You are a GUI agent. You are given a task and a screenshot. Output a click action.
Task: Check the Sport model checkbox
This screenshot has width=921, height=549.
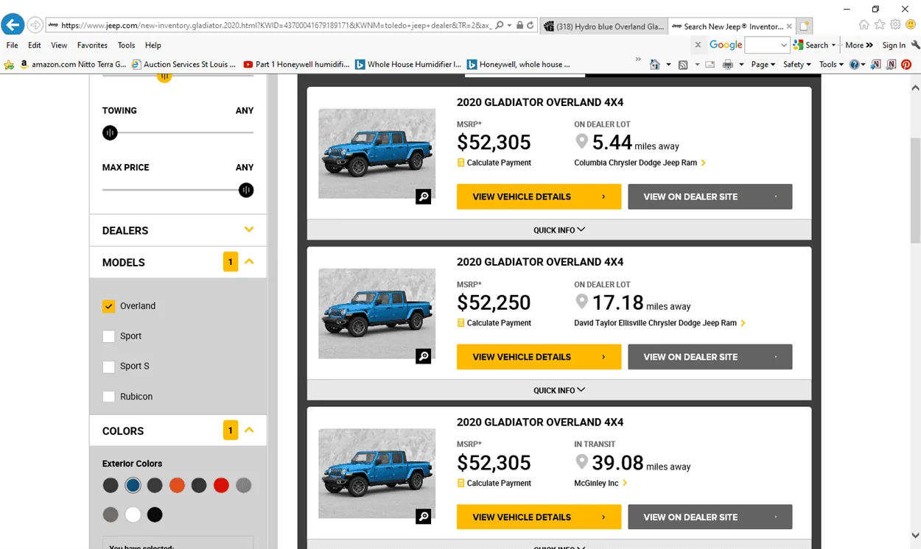[109, 336]
